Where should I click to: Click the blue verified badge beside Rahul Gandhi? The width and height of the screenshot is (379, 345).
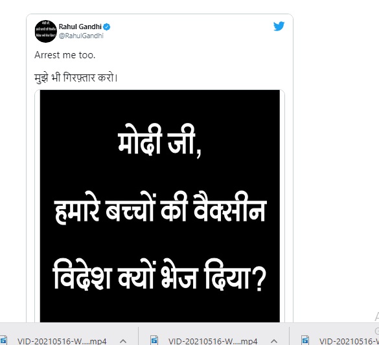point(107,27)
